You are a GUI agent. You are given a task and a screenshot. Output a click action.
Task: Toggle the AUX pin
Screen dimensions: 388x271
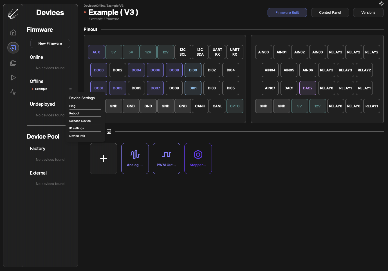coord(96,52)
